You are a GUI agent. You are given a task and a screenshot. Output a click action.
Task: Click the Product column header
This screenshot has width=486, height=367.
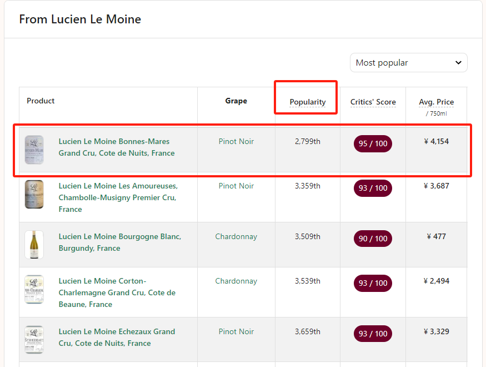[41, 101]
